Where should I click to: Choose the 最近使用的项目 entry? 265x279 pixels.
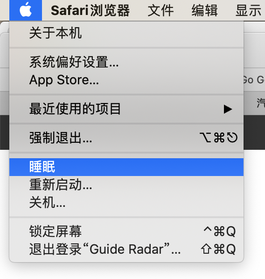(x=126, y=109)
